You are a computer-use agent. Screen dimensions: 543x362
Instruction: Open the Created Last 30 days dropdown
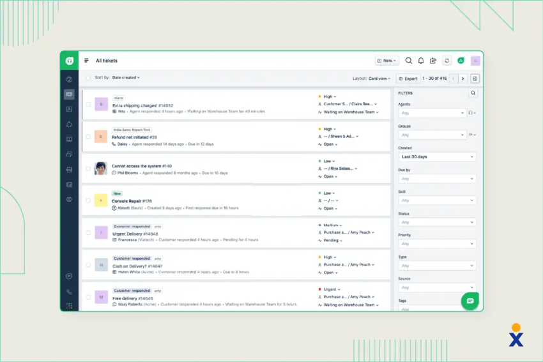coord(437,157)
